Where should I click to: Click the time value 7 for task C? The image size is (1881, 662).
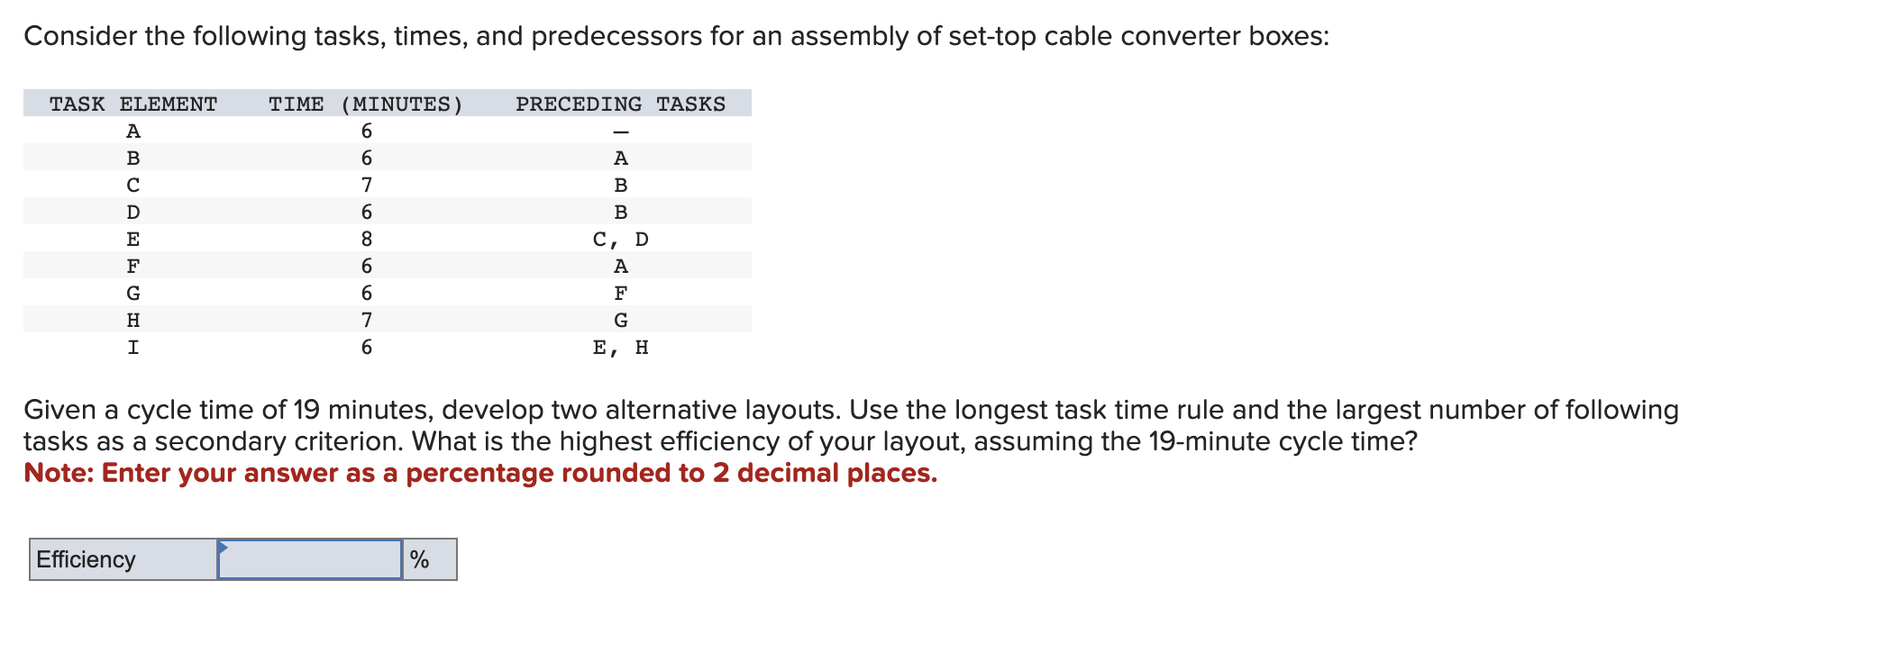(x=366, y=184)
